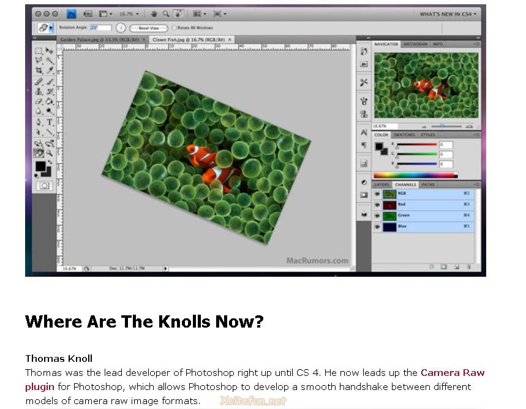Select the Move tool

pos(50,51)
